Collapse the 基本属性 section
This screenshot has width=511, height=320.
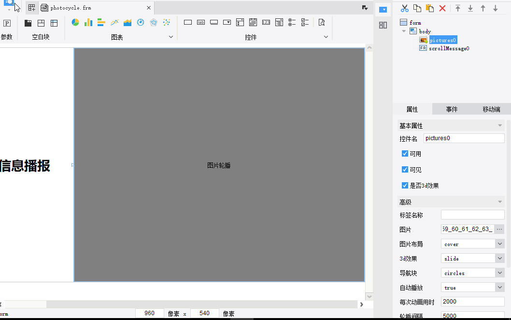click(500, 126)
